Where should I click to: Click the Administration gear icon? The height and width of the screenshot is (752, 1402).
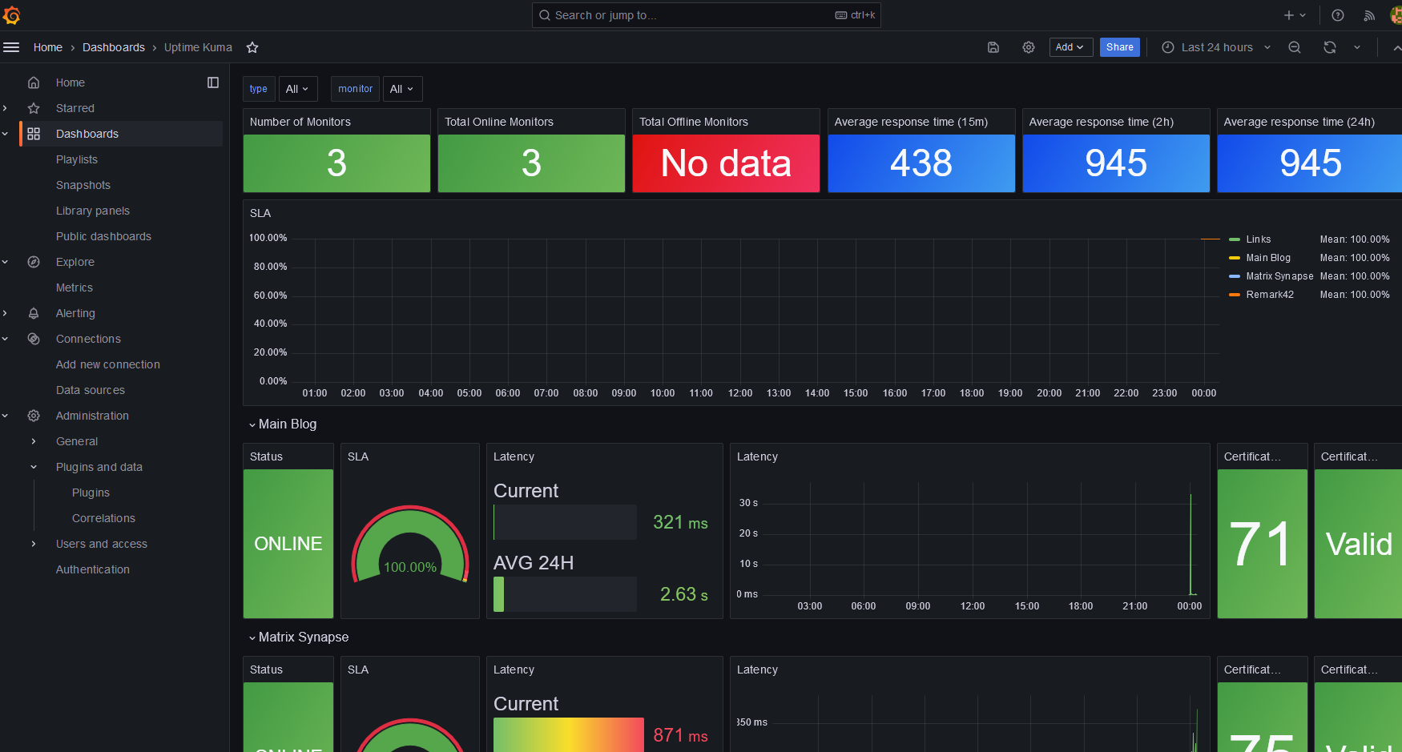tap(34, 416)
